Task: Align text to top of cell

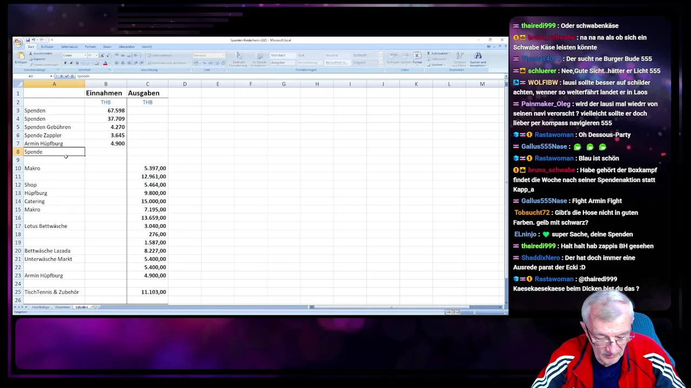Action: (x=117, y=56)
